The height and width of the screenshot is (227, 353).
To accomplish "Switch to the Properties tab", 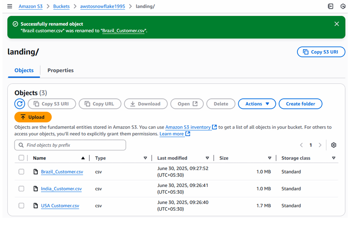I will click(60, 70).
